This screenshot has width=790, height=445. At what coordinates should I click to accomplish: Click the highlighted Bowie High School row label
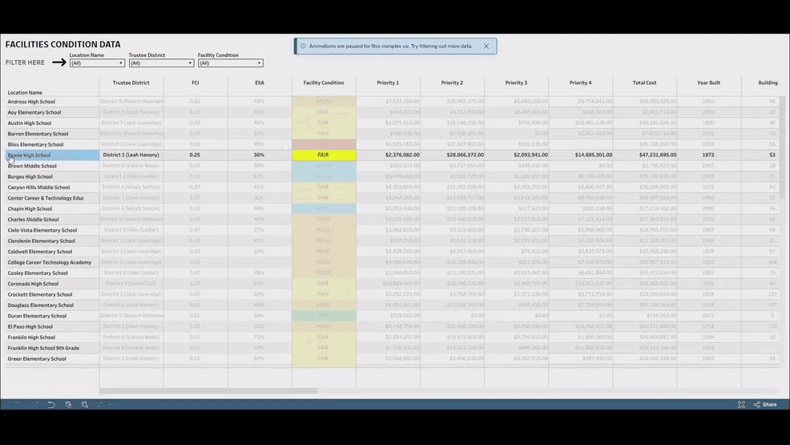pos(52,156)
